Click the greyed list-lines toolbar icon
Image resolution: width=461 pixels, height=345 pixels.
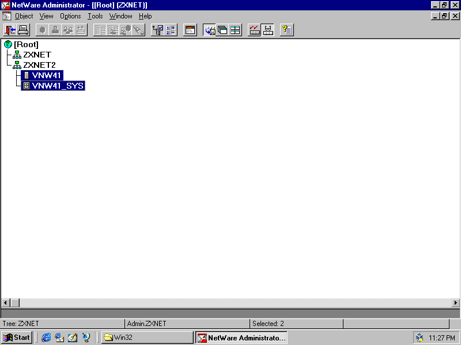(x=100, y=30)
